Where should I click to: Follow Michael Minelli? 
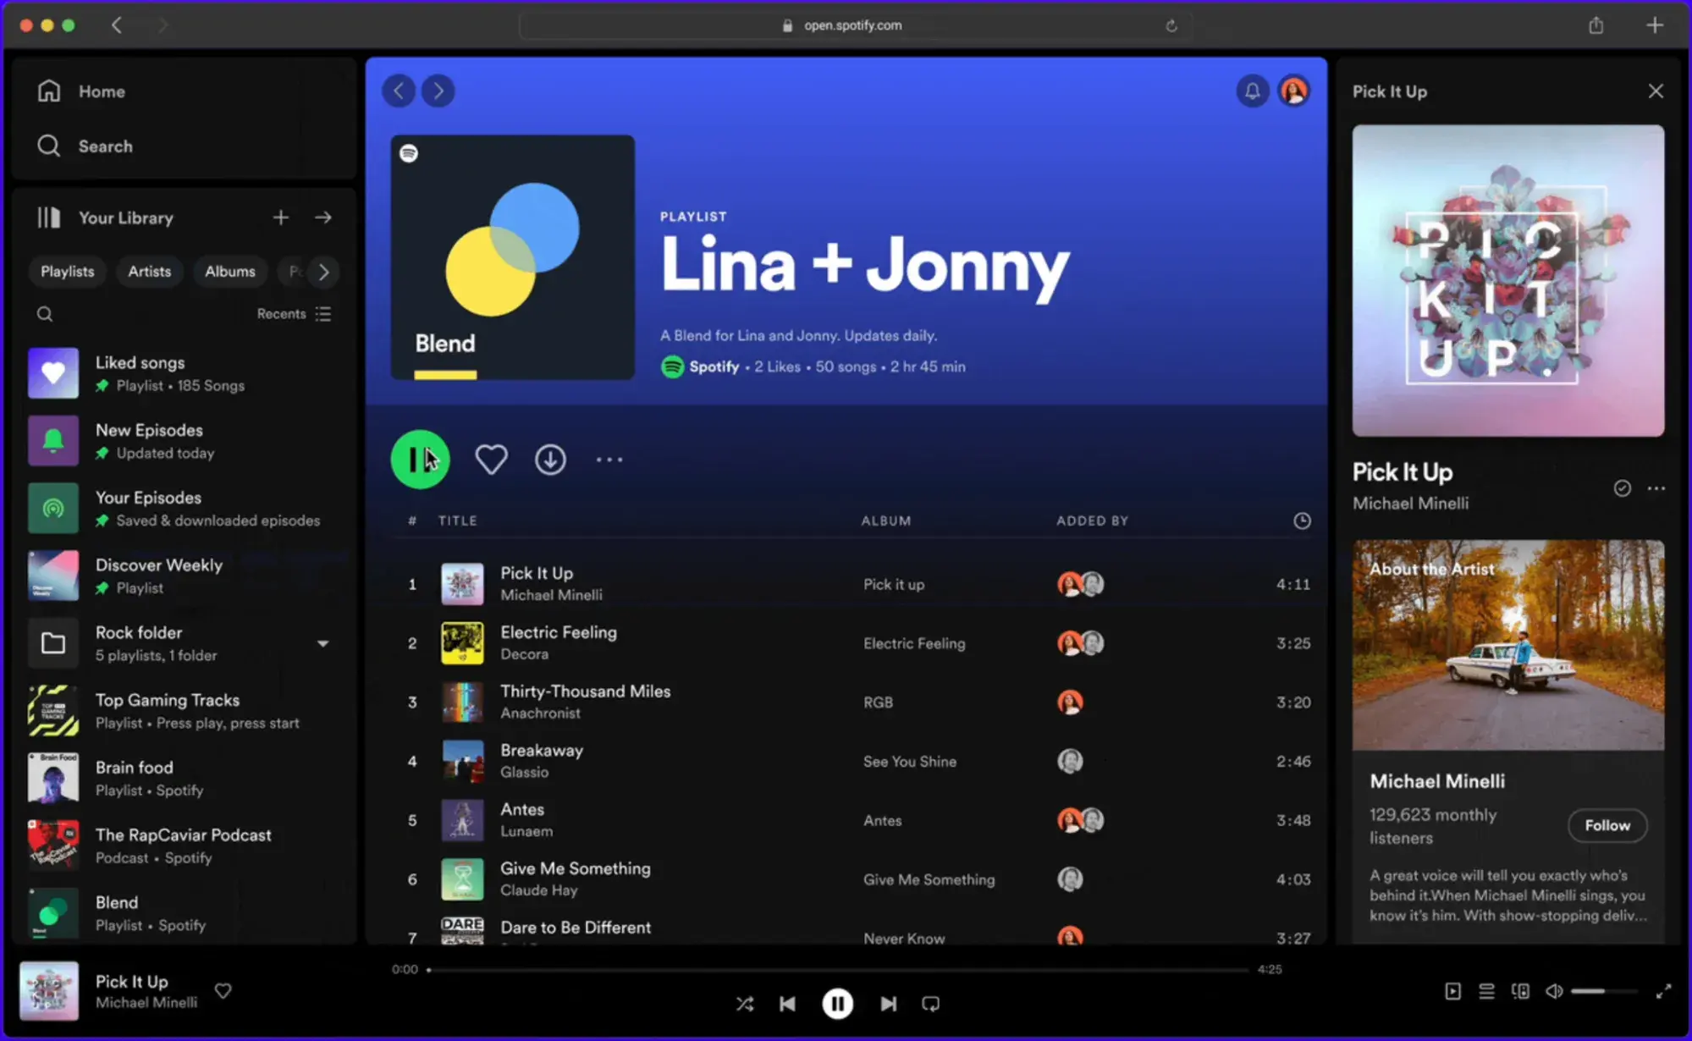pyautogui.click(x=1607, y=825)
